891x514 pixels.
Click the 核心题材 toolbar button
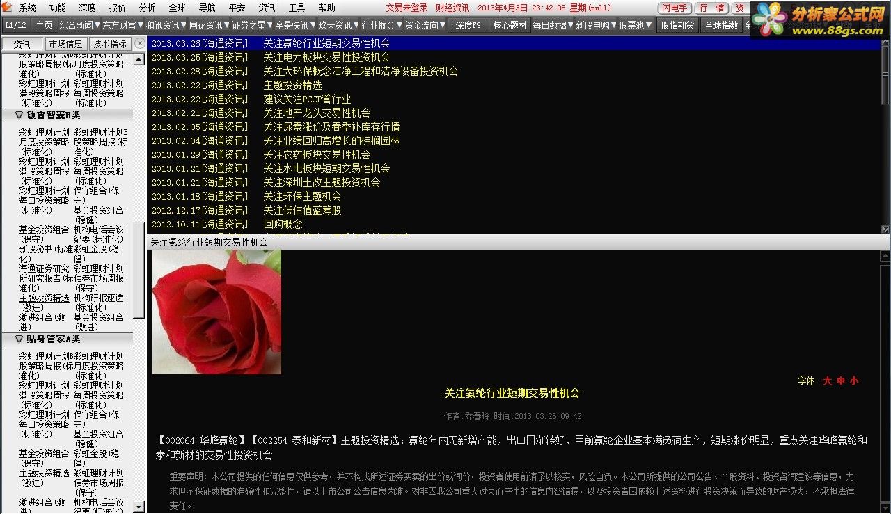pos(510,25)
